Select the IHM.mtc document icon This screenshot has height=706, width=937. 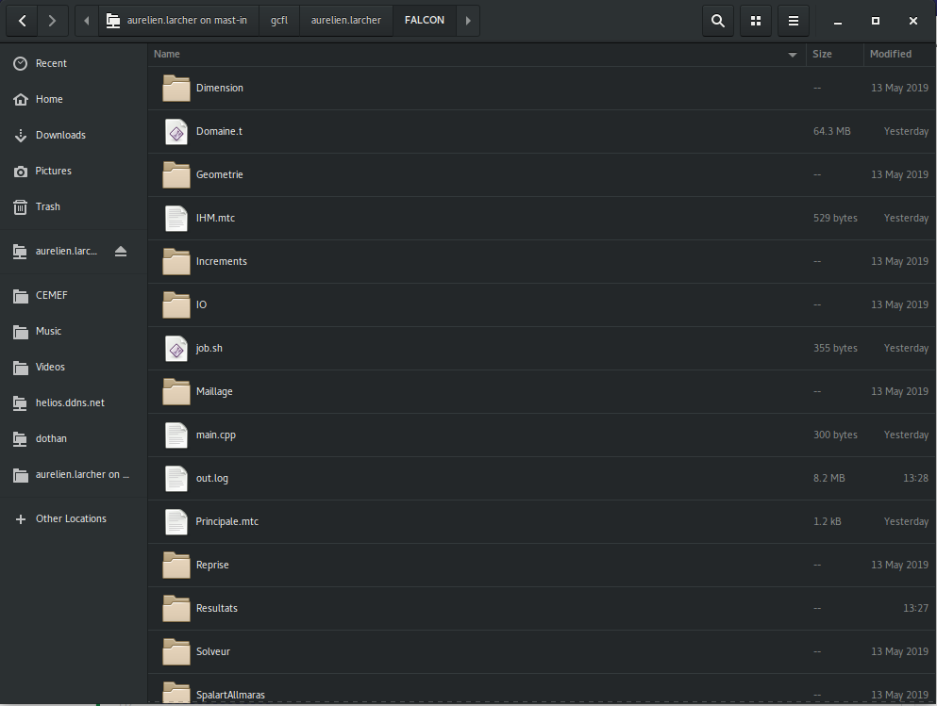176,219
